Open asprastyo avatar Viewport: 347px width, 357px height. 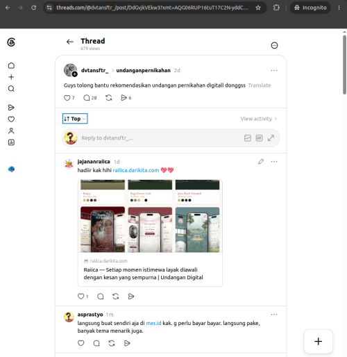pos(69,317)
